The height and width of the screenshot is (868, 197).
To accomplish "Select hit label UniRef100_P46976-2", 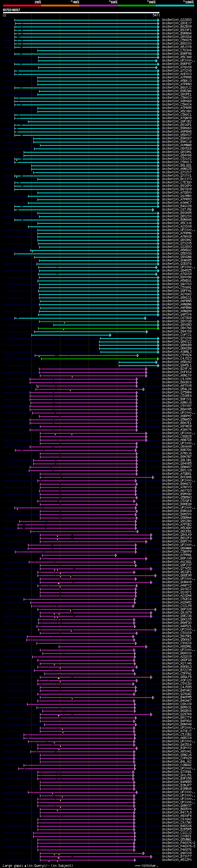I will point(179,843).
